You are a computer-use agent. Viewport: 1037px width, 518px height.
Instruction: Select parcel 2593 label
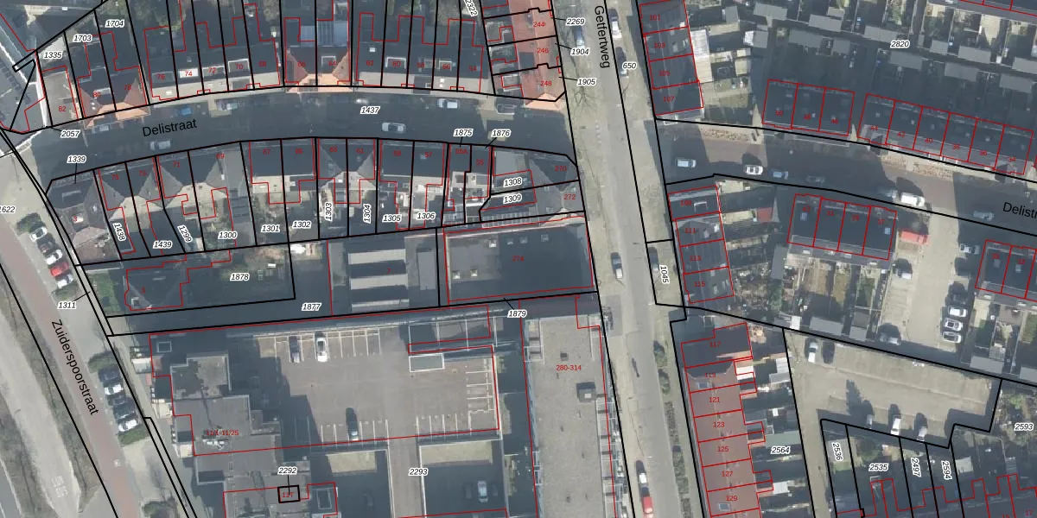pos(1023,427)
